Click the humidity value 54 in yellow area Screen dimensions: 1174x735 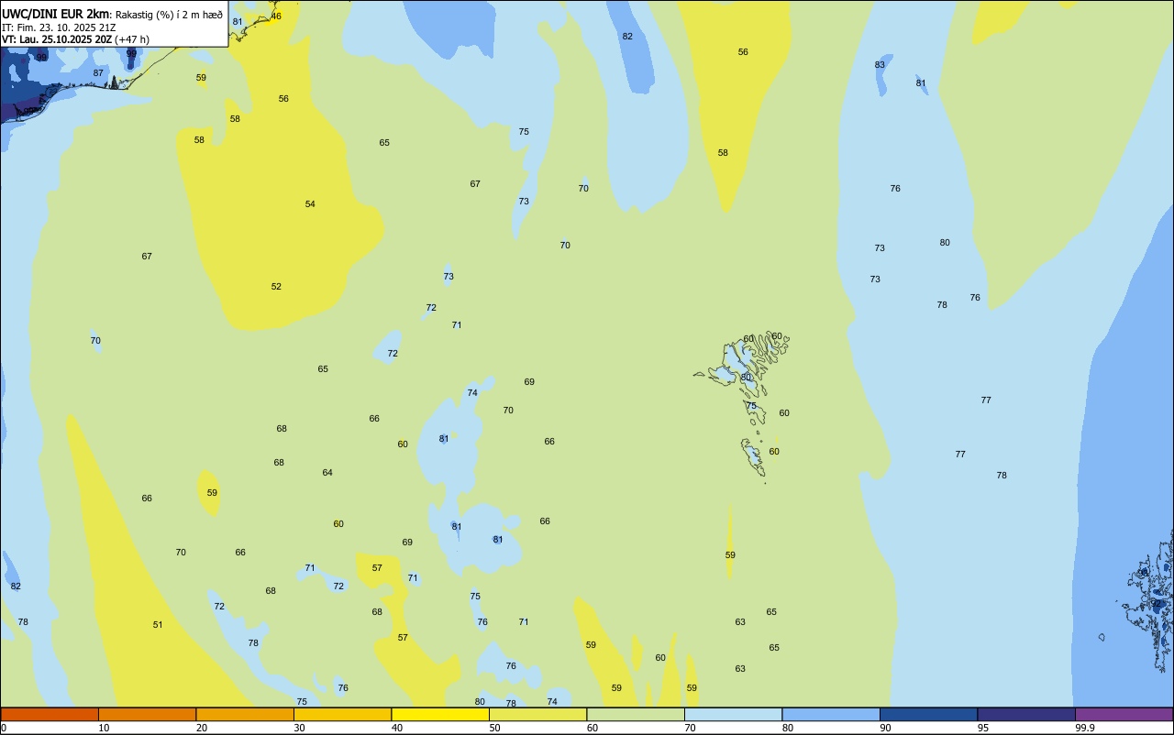point(310,204)
